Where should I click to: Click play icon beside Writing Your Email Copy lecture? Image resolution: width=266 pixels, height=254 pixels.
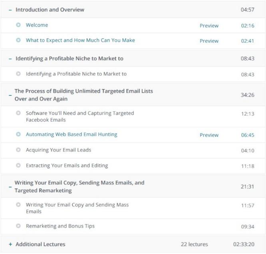(18, 205)
